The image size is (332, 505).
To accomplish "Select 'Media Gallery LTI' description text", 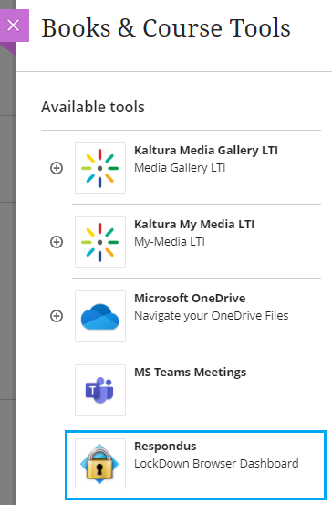I will 180,168.
